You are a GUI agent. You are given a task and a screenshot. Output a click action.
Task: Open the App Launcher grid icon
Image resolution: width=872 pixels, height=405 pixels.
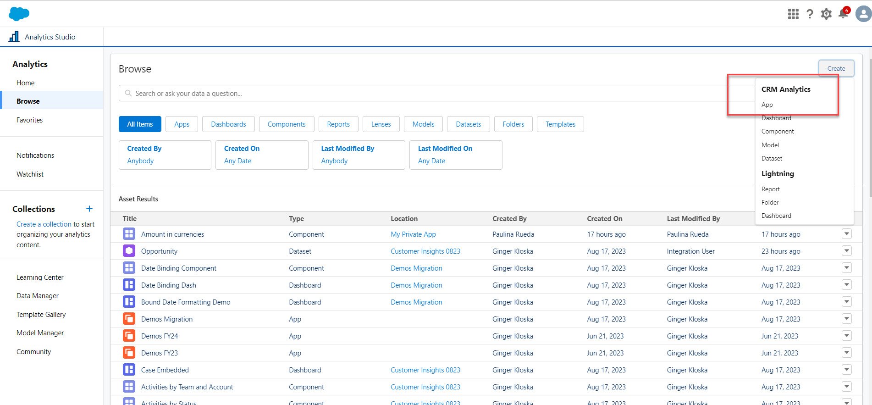(x=793, y=14)
